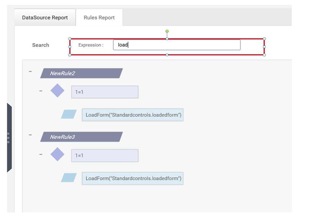This screenshot has height=220, width=320.
Task: Select the NewRule3 rule header
Action: pos(81,137)
